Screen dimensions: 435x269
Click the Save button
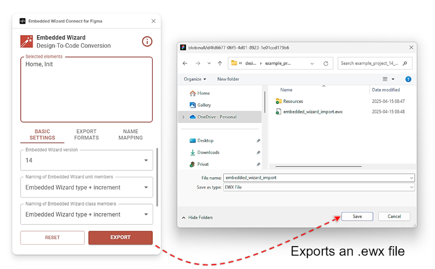357,217
